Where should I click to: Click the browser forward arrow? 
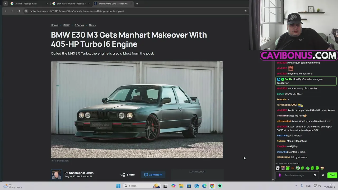click(12, 11)
